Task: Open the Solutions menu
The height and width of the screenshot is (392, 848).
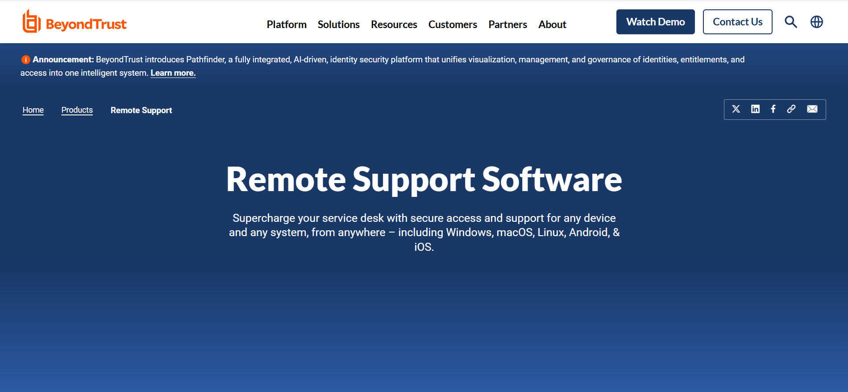Action: point(339,24)
